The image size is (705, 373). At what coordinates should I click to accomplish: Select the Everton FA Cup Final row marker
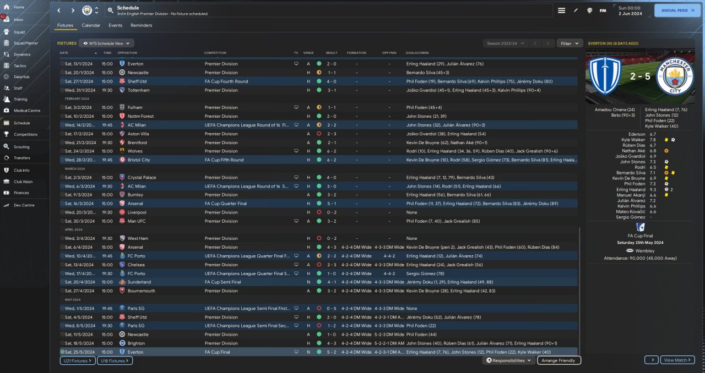[62, 352]
